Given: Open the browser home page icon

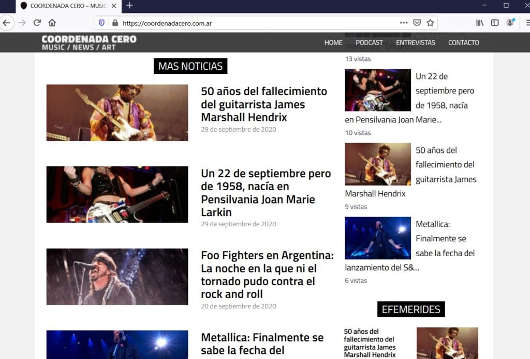Looking at the screenshot, I should (x=52, y=23).
